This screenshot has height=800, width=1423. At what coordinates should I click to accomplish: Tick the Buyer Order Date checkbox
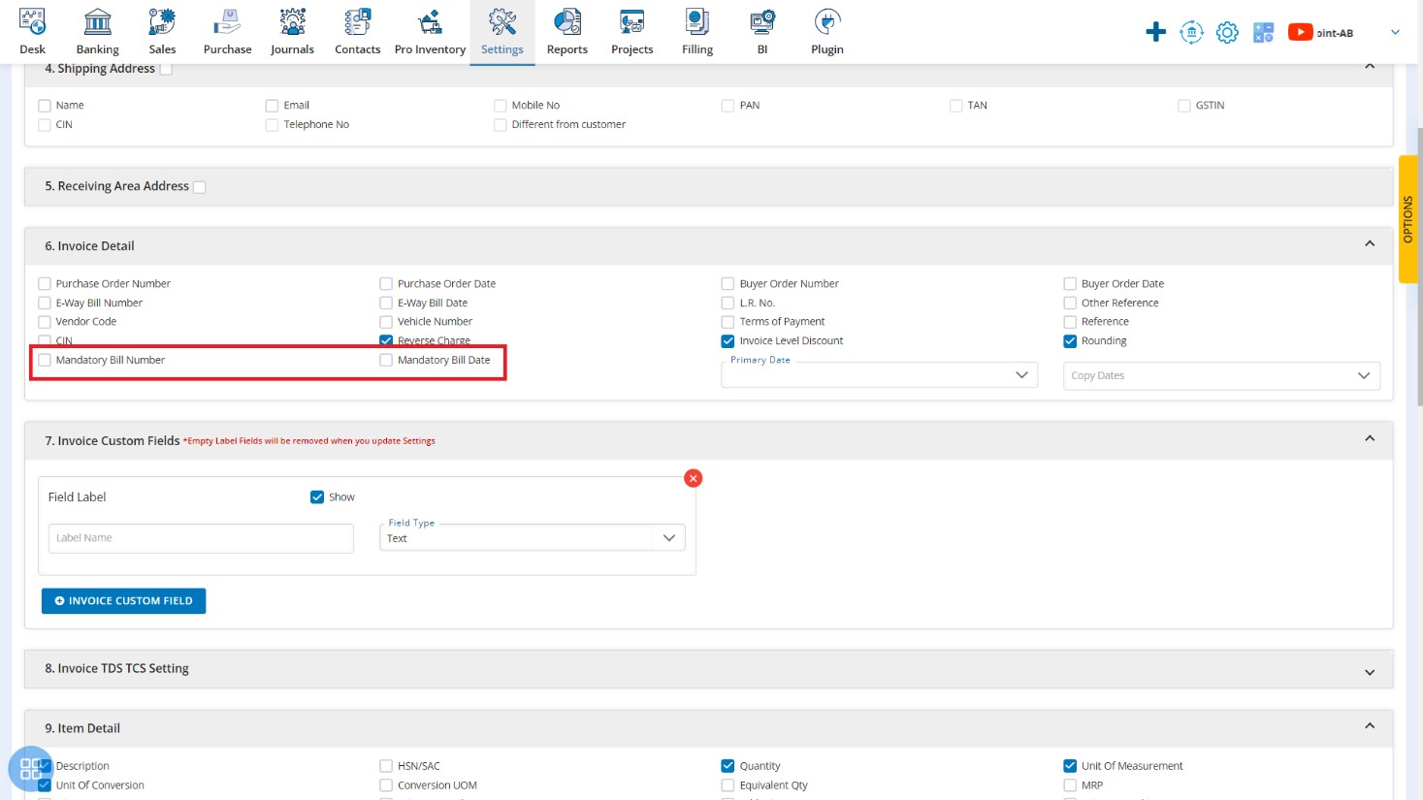click(x=1070, y=284)
